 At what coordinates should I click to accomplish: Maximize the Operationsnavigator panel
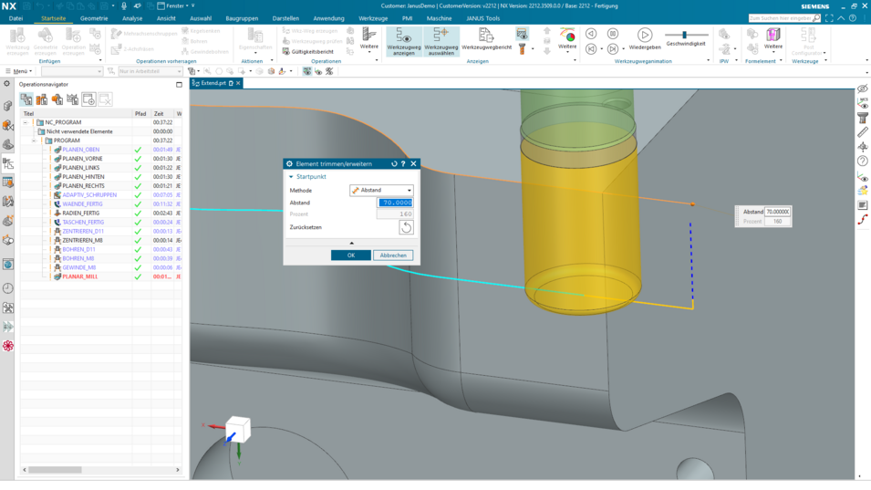(x=179, y=85)
